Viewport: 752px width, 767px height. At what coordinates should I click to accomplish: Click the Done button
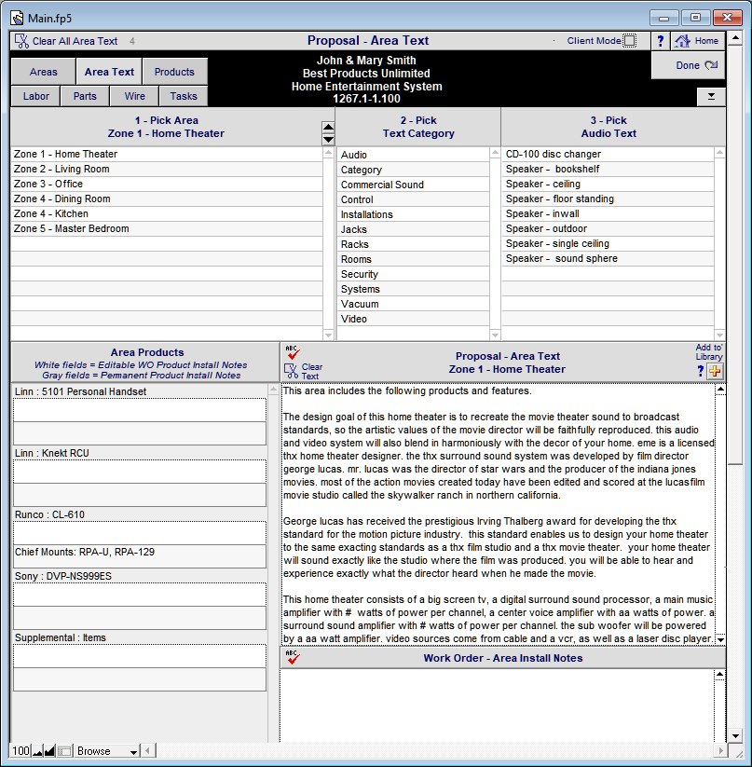click(689, 65)
